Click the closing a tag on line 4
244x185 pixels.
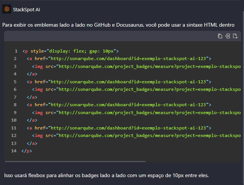pos(32,74)
